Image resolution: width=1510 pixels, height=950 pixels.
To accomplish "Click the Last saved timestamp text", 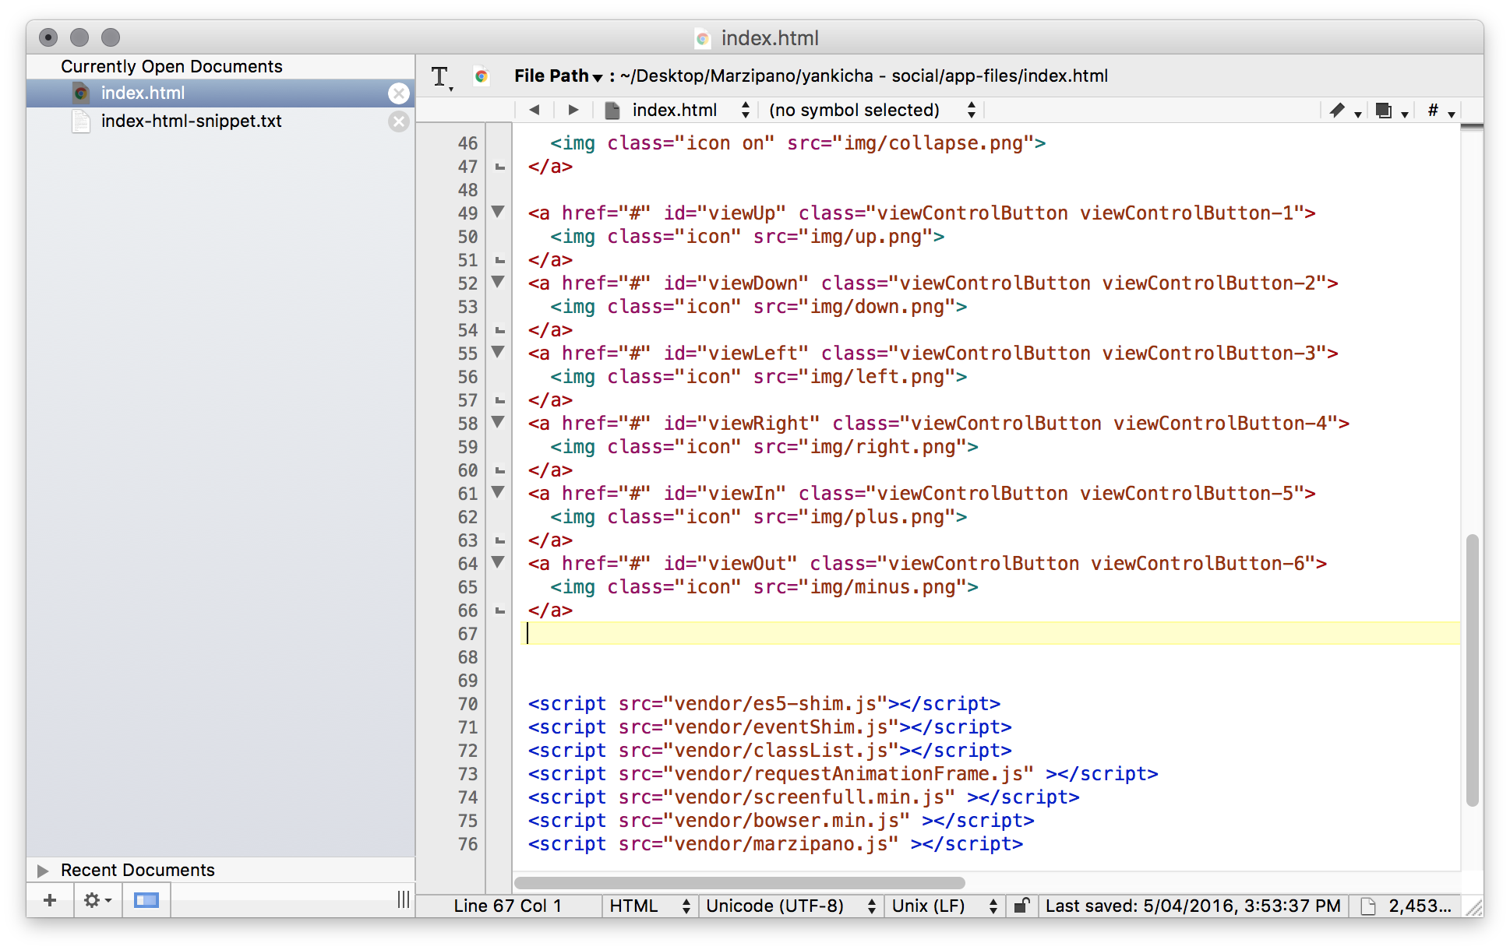I will [x=1193, y=906].
